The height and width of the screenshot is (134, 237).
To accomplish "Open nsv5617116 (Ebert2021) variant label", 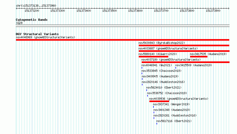I will pos(174,121).
